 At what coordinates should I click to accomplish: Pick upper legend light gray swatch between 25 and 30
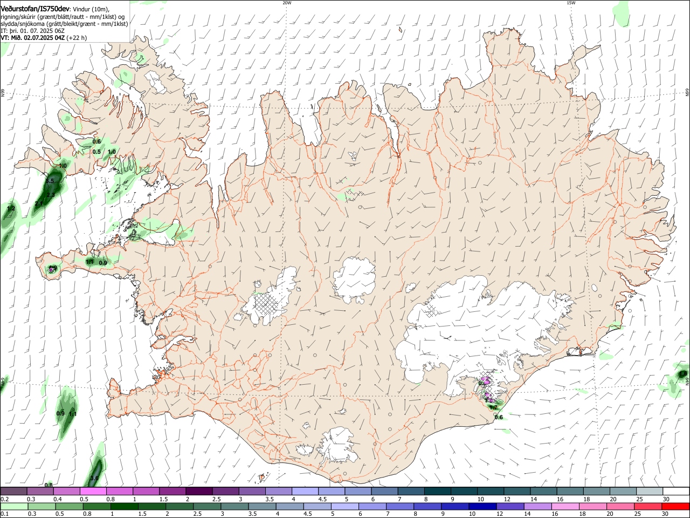point(649,491)
